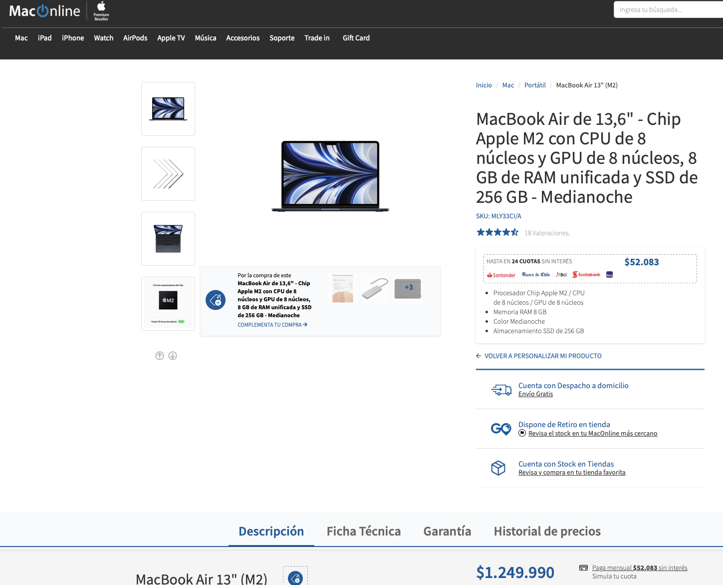Switch to the Ficha Técnica tab
The width and height of the screenshot is (723, 585).
[x=364, y=531]
